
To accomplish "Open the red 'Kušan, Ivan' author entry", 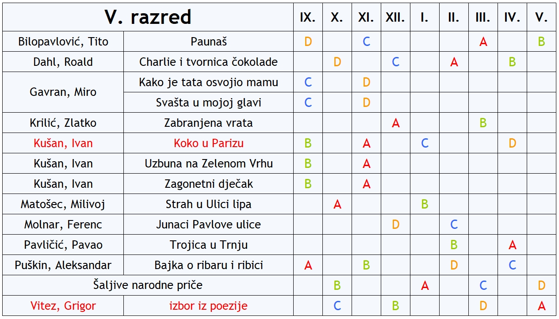I will 63,143.
